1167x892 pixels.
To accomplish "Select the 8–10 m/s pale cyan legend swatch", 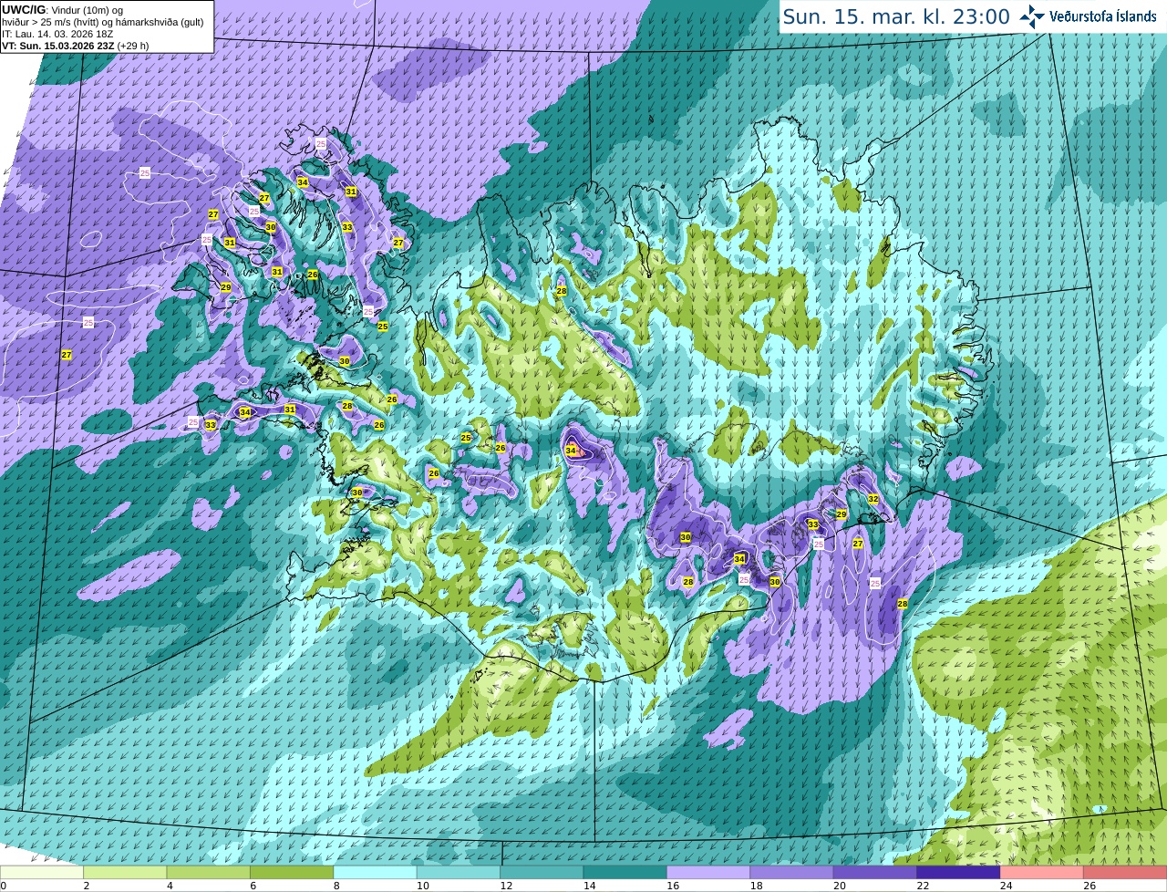I will pos(376,873).
